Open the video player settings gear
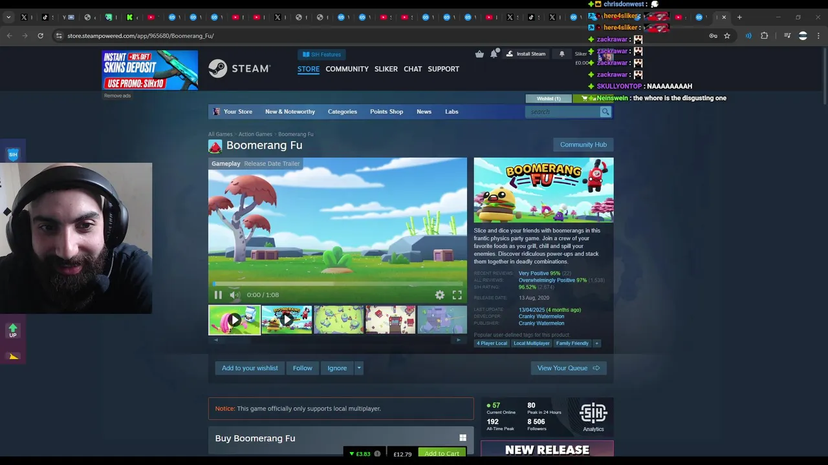The image size is (828, 465). 440,295
